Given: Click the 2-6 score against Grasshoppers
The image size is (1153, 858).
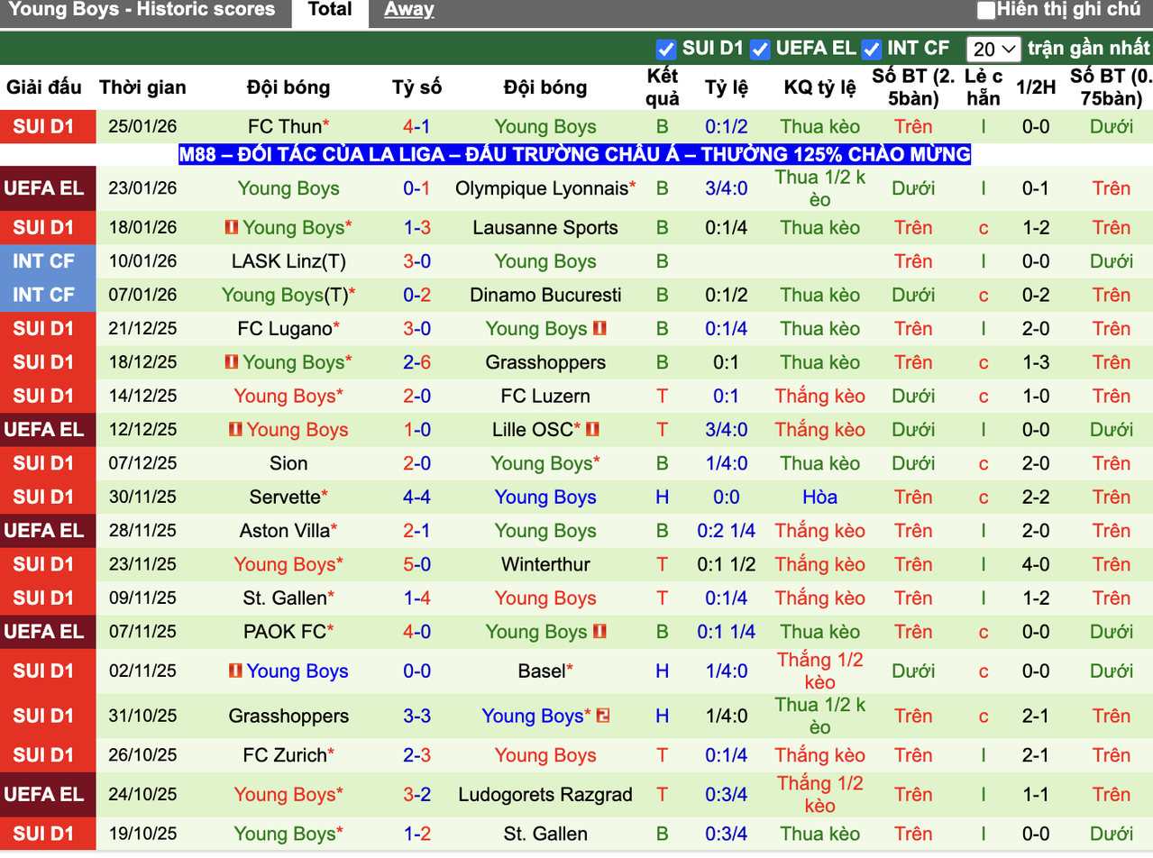Looking at the screenshot, I should click(x=416, y=362).
